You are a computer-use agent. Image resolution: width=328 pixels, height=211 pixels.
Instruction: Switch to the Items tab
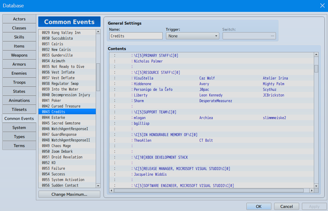(19, 46)
